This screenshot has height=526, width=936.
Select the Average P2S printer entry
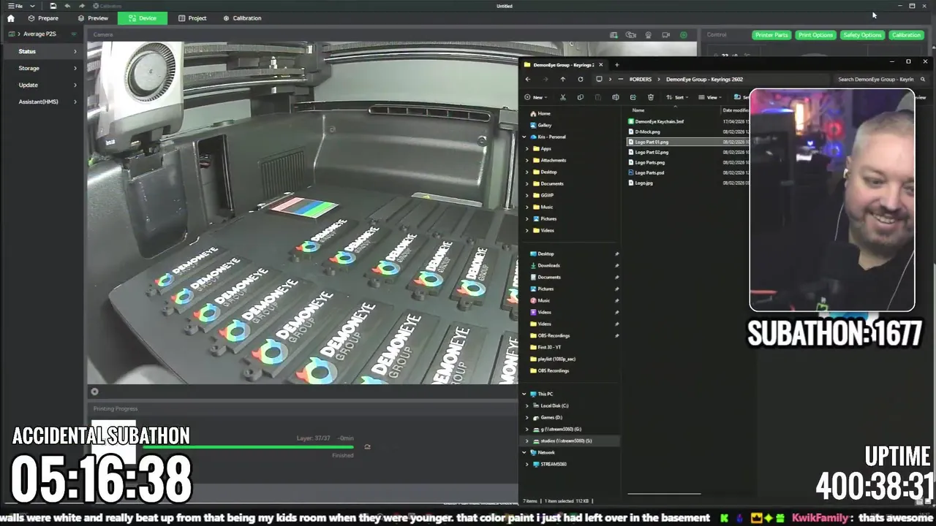tap(39, 34)
